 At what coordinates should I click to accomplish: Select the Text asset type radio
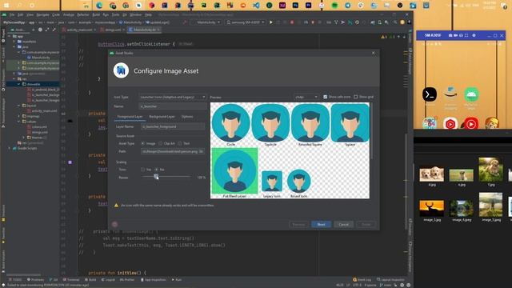click(179, 143)
